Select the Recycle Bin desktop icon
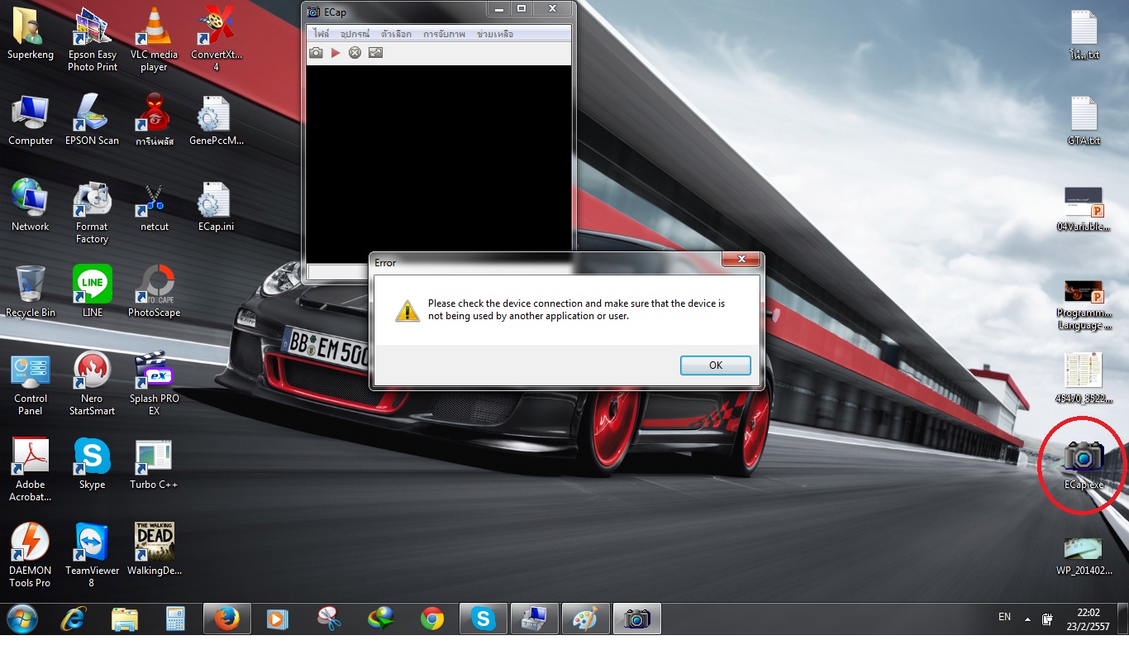Viewport: 1129px width, 645px height. [31, 292]
